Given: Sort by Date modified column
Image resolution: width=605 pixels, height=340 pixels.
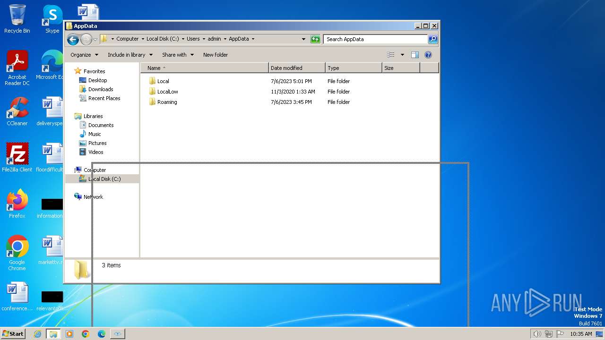Looking at the screenshot, I should (x=297, y=68).
